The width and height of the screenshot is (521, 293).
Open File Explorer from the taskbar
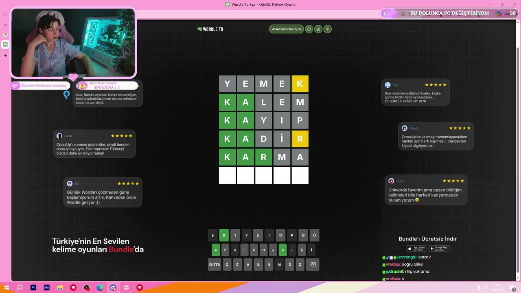[x=60, y=287]
